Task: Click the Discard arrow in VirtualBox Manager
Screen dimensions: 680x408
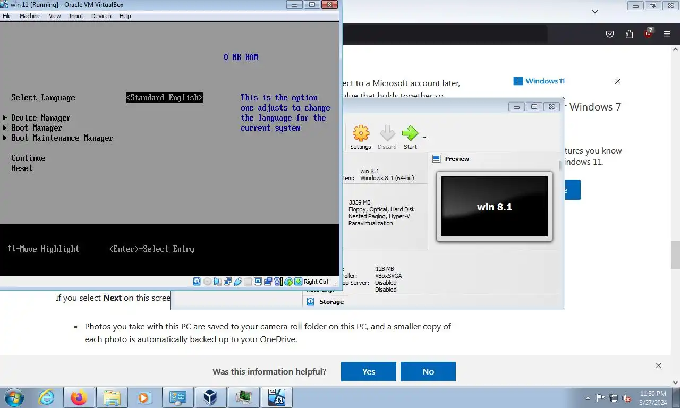Action: [x=387, y=138]
